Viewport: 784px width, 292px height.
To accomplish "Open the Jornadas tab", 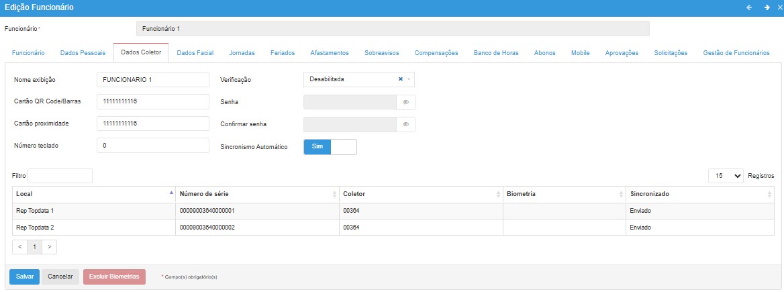I will 242,53.
